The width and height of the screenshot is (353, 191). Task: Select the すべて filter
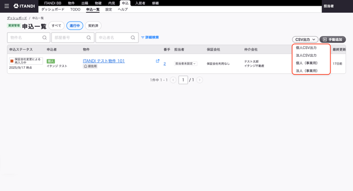(x=56, y=26)
